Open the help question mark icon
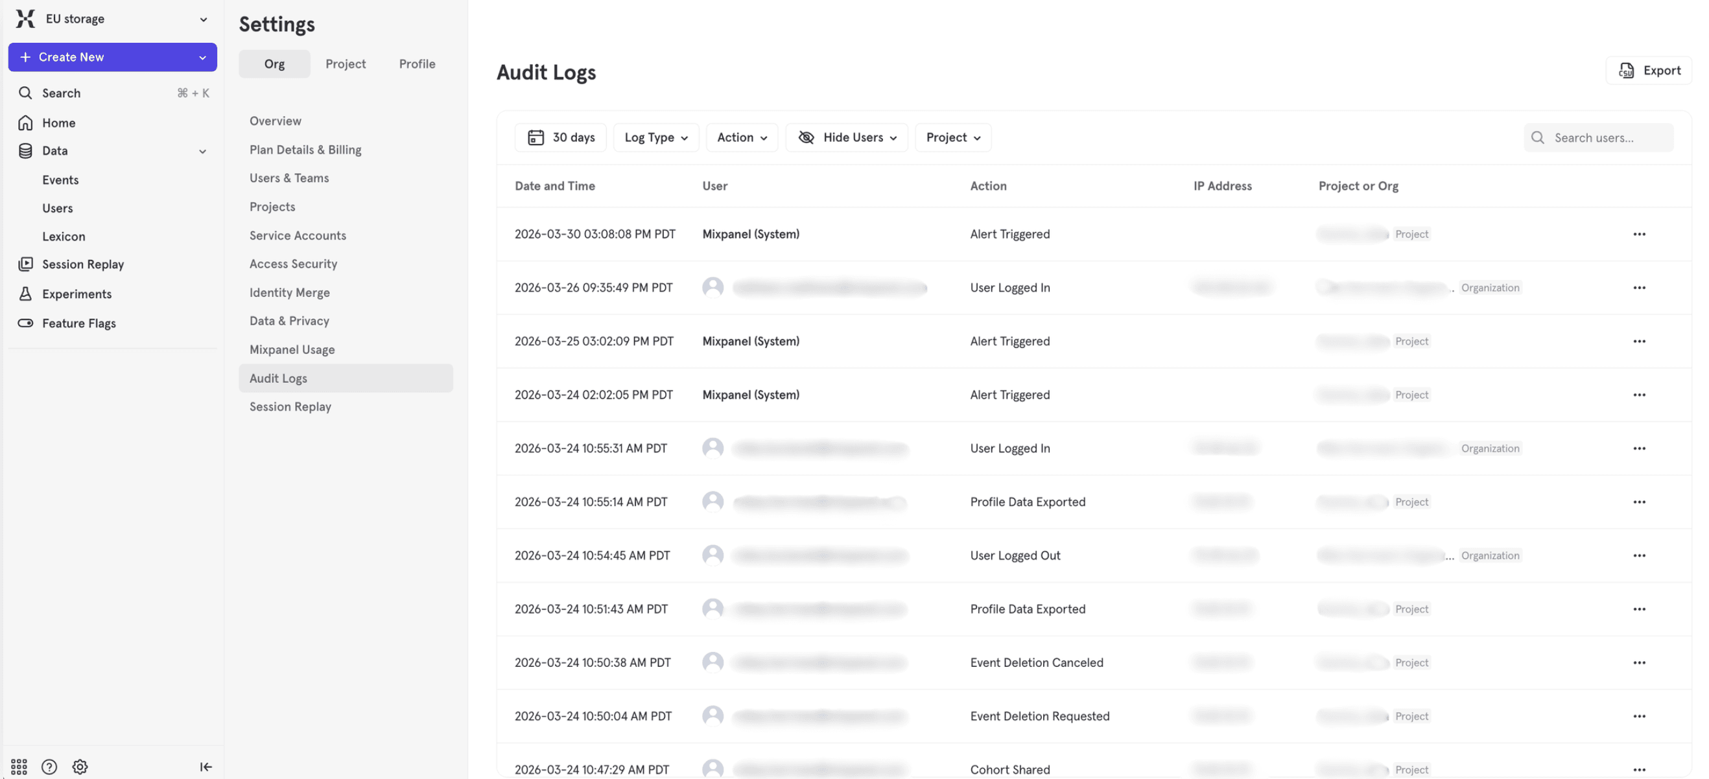The image size is (1709, 779). 49,767
